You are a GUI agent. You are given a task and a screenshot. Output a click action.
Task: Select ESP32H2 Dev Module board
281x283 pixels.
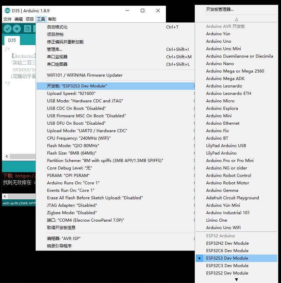click(236, 243)
